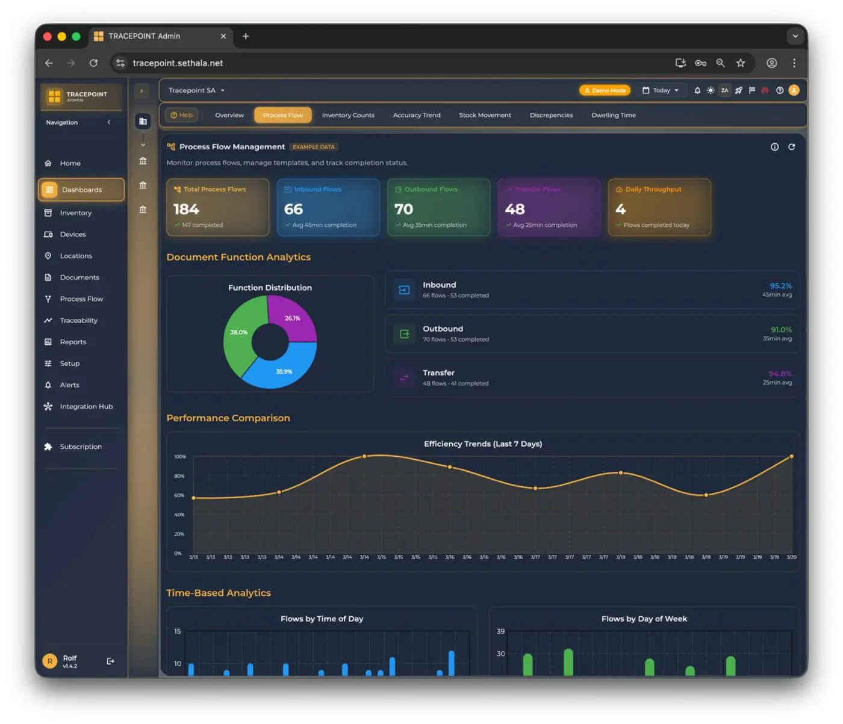843x724 pixels.
Task: Open the Discrepancies tab
Action: [x=551, y=115]
